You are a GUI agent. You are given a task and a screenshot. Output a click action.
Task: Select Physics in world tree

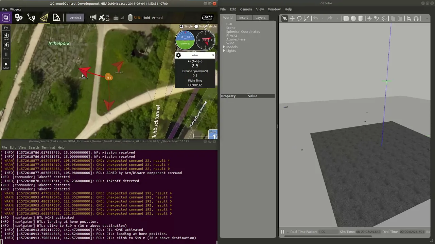coord(232,36)
